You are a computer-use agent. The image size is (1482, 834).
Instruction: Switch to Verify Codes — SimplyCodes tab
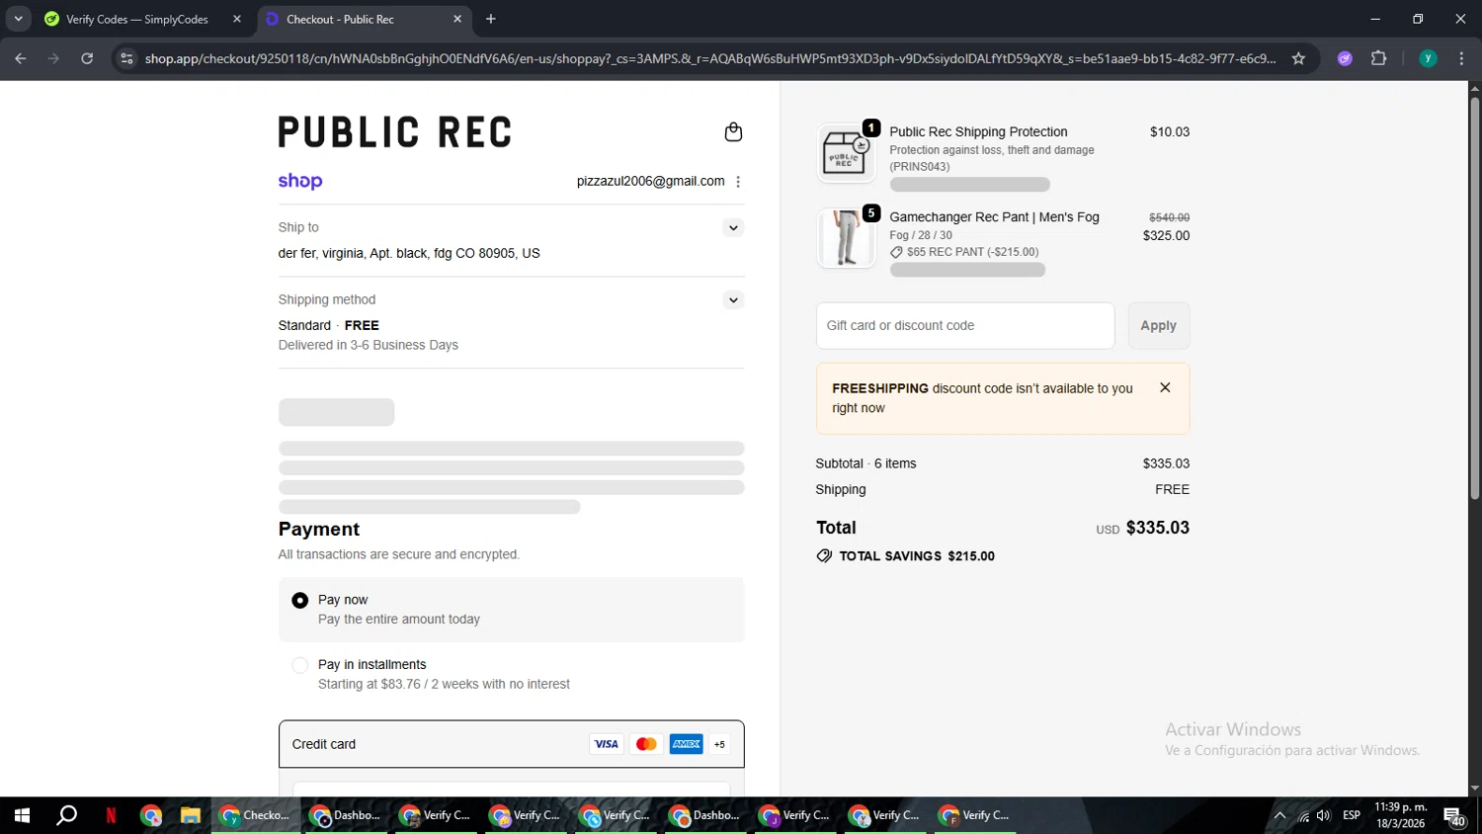pos(136,20)
